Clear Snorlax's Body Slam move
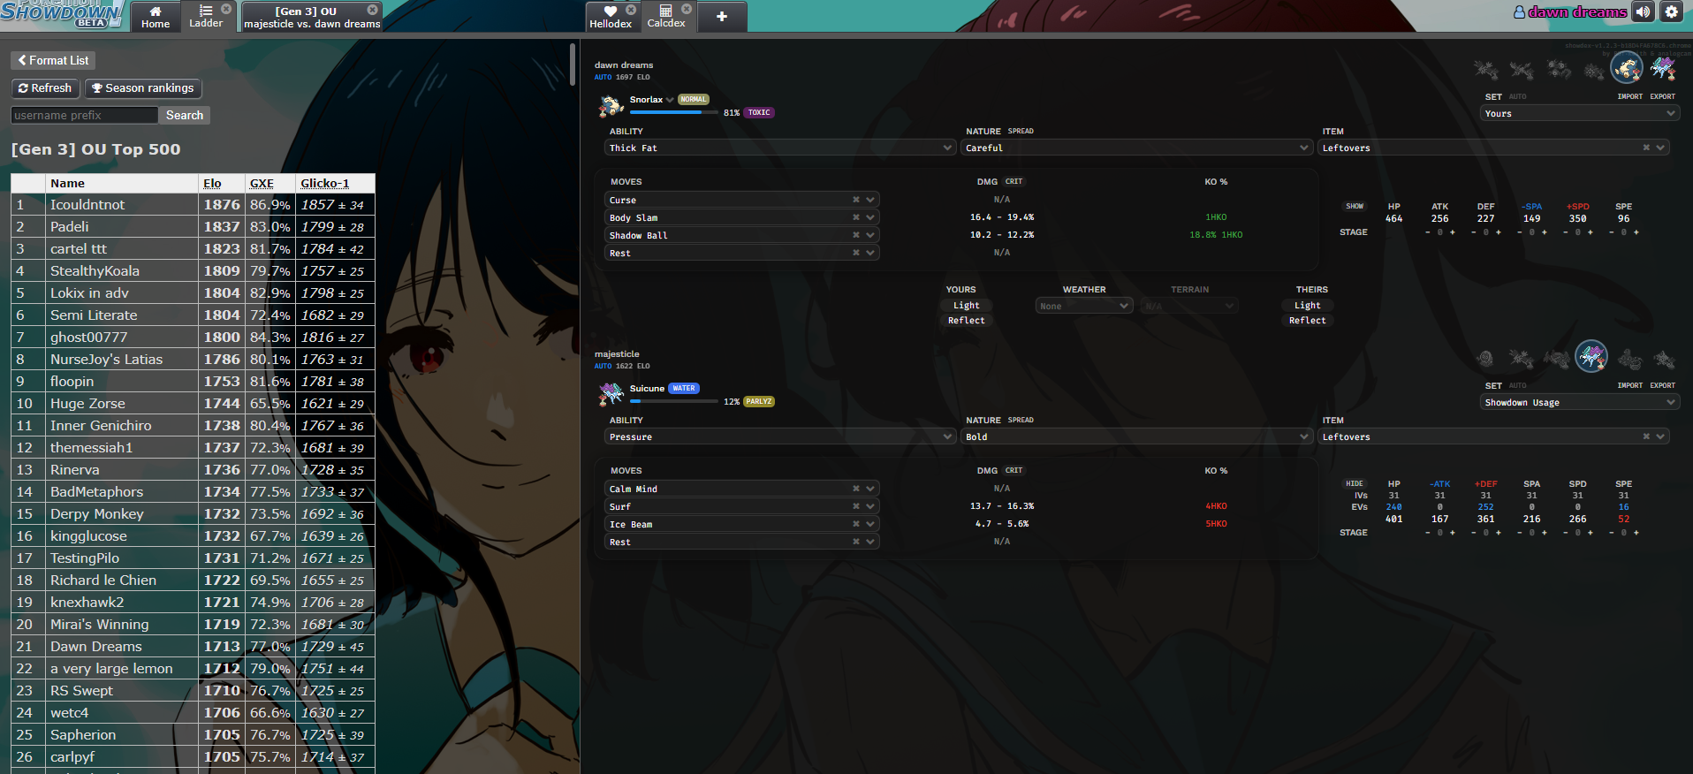 855,217
